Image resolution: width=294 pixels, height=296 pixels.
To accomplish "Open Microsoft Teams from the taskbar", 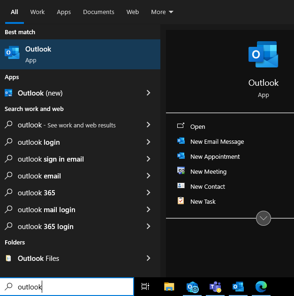I will (215, 287).
